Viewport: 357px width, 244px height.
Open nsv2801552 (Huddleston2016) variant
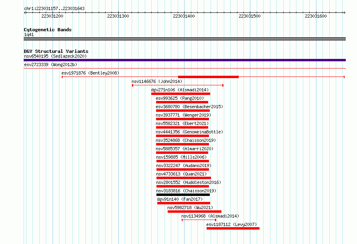189,182
